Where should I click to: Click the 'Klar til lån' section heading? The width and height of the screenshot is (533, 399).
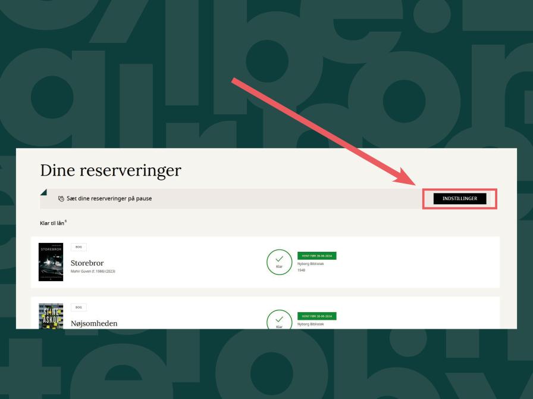(x=52, y=223)
